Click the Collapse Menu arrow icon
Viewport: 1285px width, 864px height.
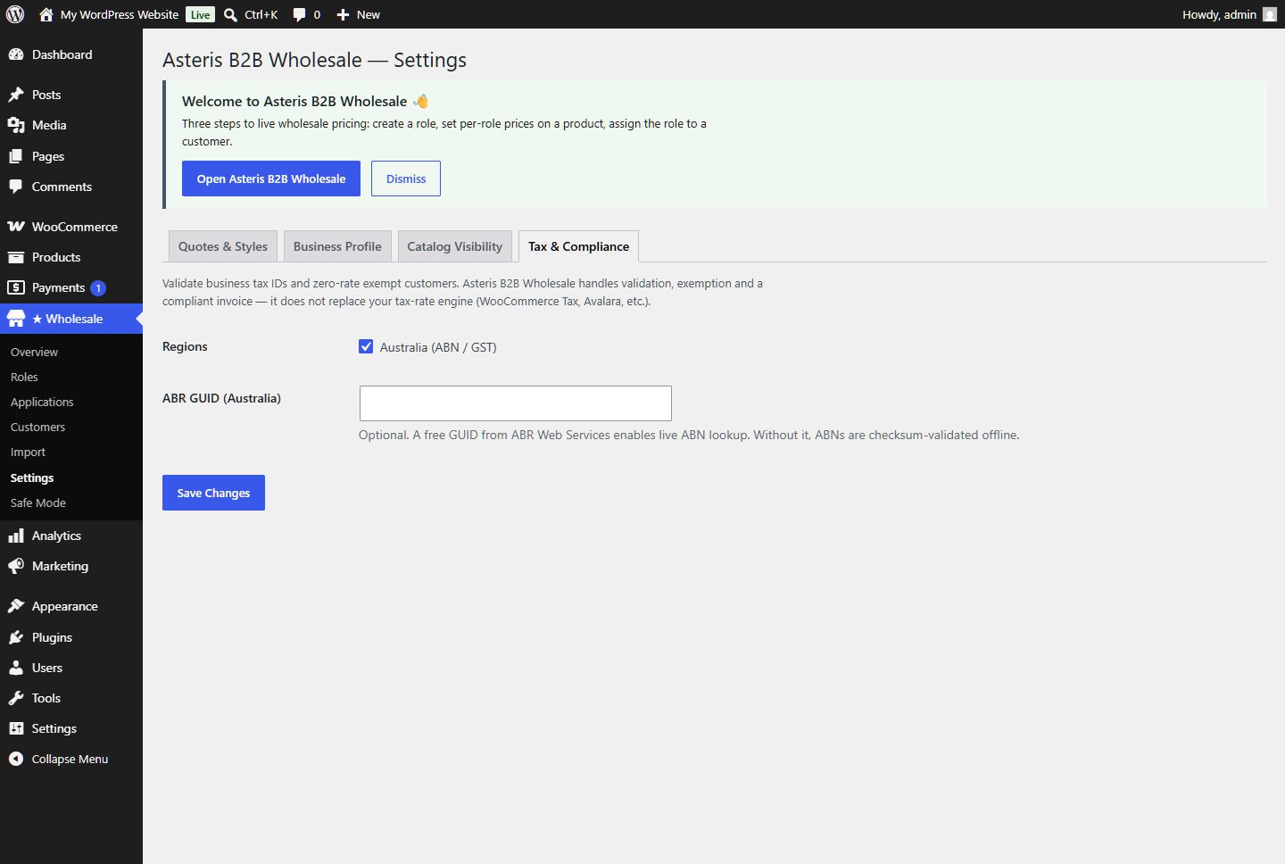(x=16, y=759)
